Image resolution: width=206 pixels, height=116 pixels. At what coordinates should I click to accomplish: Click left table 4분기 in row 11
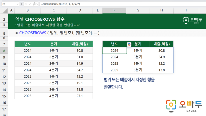pos(54,70)
